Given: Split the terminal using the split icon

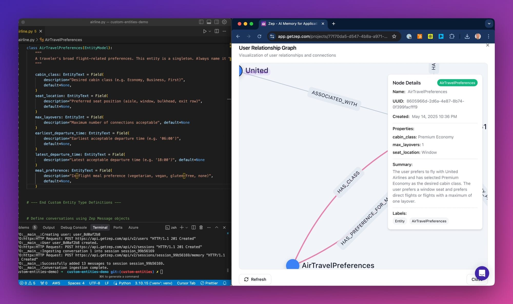Looking at the screenshot, I should [x=194, y=227].
